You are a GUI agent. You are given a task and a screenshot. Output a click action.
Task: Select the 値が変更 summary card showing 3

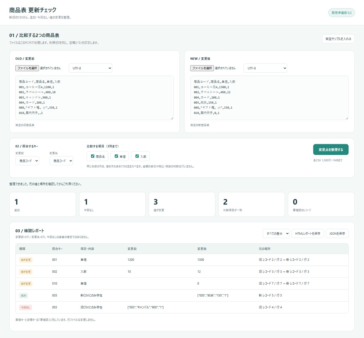182,204
